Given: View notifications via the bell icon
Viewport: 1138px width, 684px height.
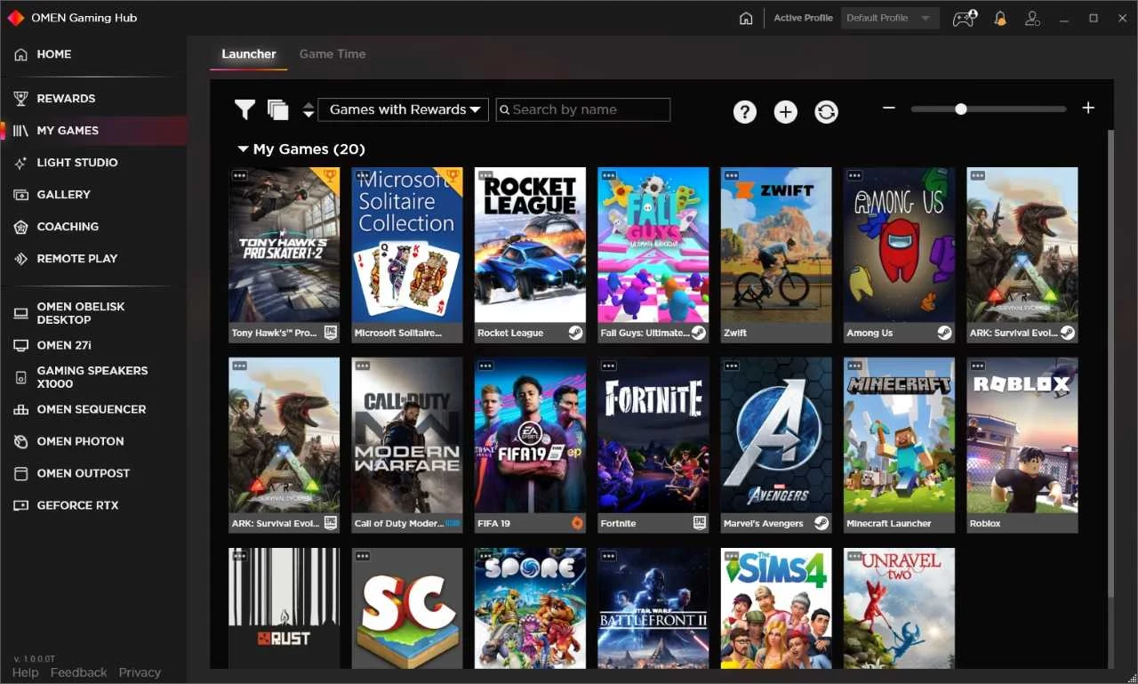Looking at the screenshot, I should [x=999, y=18].
